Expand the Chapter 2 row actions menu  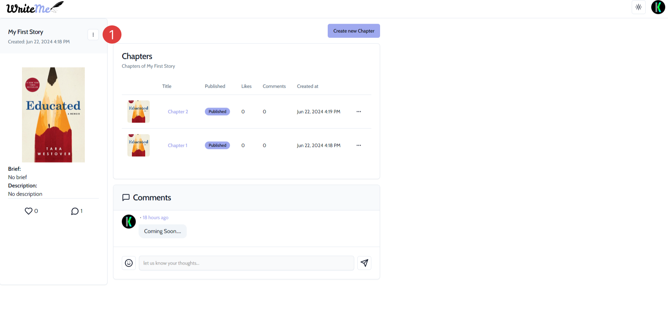[358, 112]
